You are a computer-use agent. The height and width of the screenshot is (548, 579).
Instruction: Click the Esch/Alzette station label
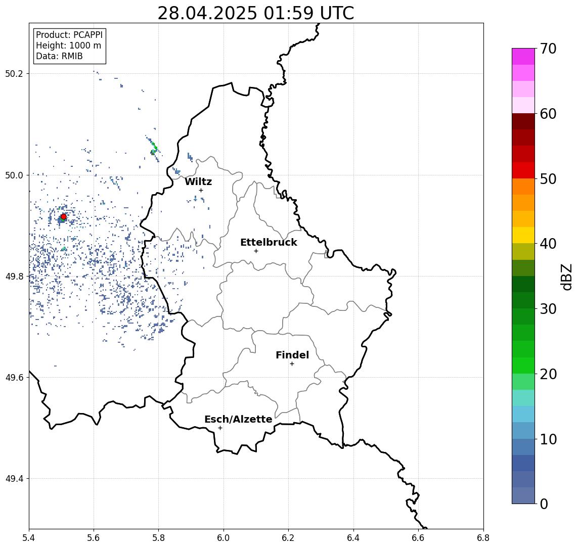(238, 420)
